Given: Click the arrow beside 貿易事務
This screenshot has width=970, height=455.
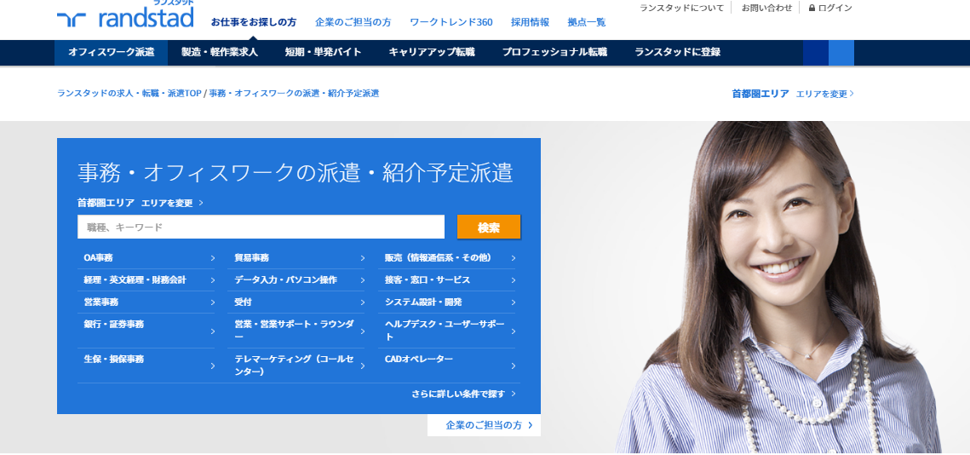Looking at the screenshot, I should (x=363, y=258).
